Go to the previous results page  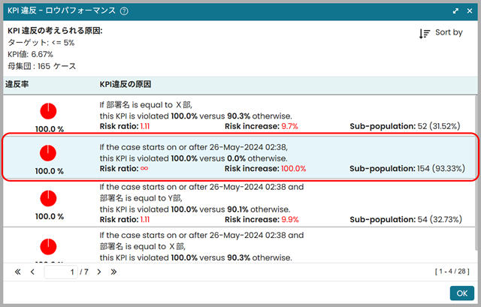click(x=32, y=271)
